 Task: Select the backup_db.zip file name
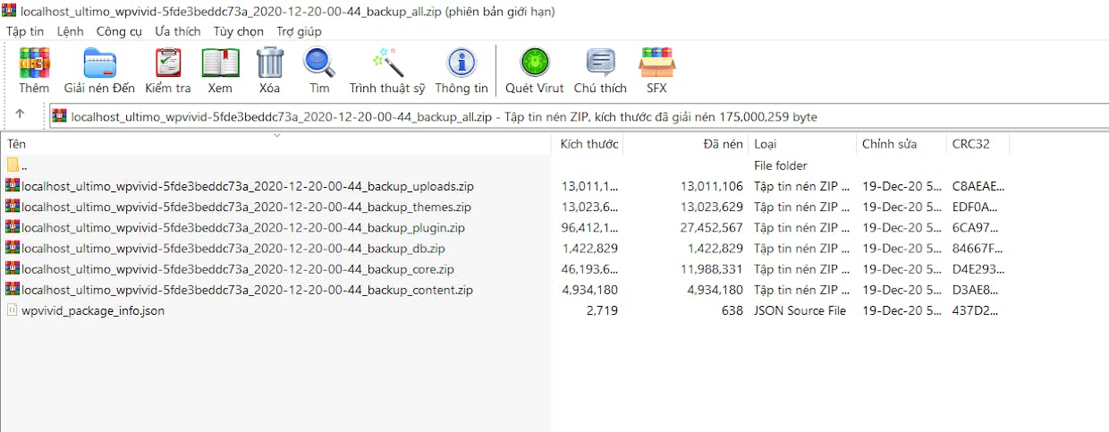pyautogui.click(x=233, y=248)
